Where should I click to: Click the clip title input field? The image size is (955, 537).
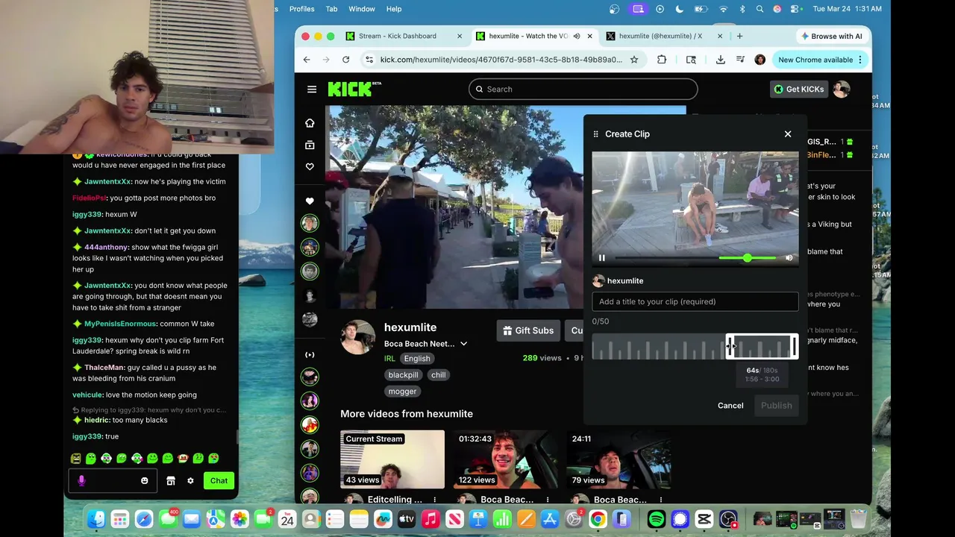(x=695, y=301)
